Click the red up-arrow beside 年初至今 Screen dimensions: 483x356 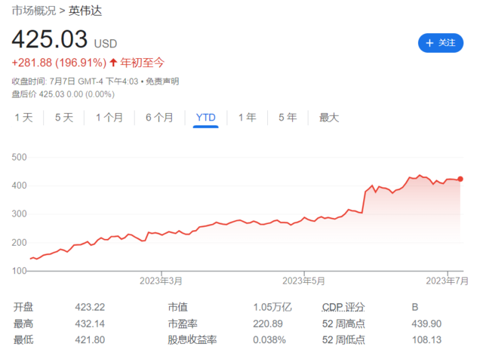(113, 63)
